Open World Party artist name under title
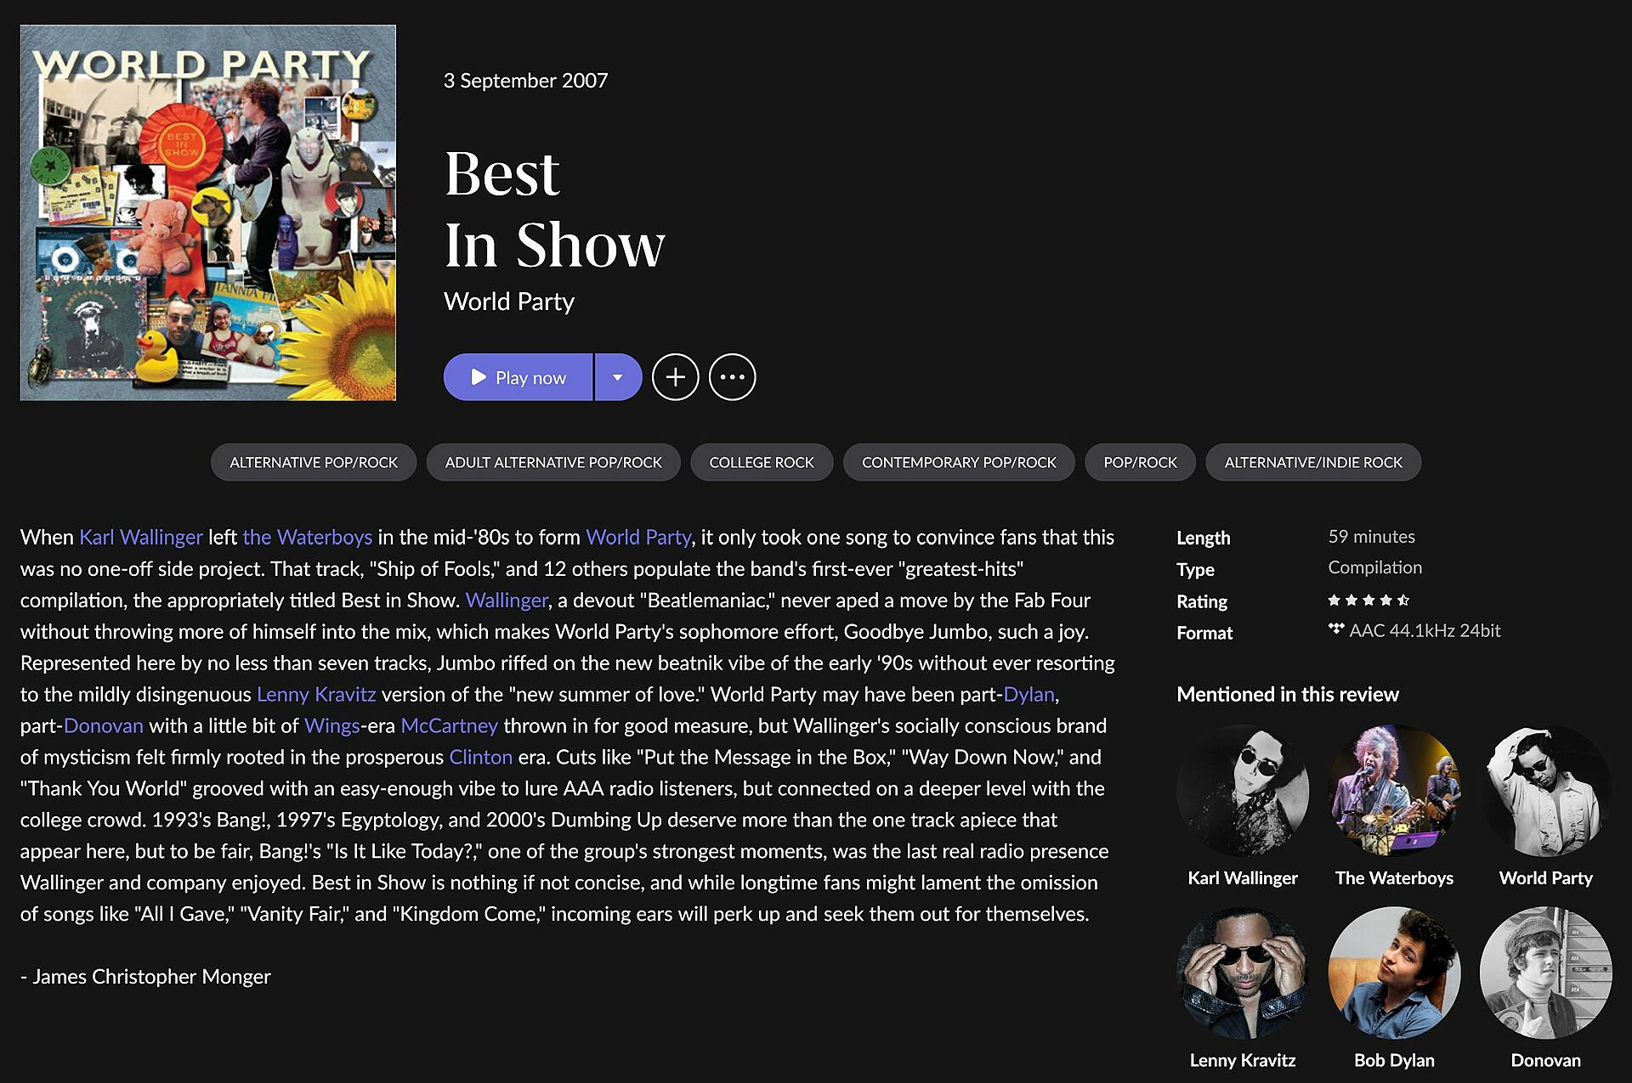The width and height of the screenshot is (1632, 1083). point(509,302)
